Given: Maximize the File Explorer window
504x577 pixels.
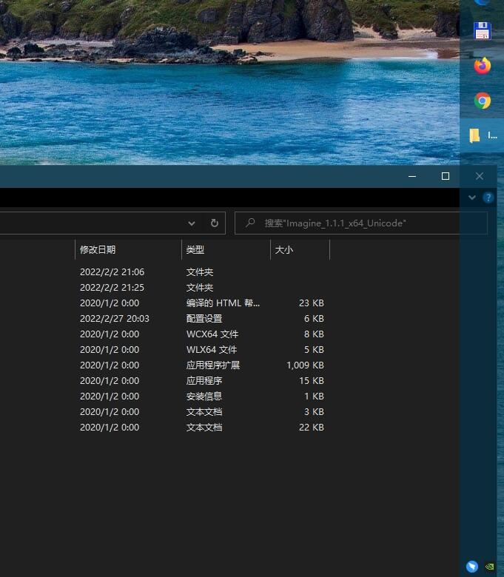Looking at the screenshot, I should pyautogui.click(x=445, y=176).
